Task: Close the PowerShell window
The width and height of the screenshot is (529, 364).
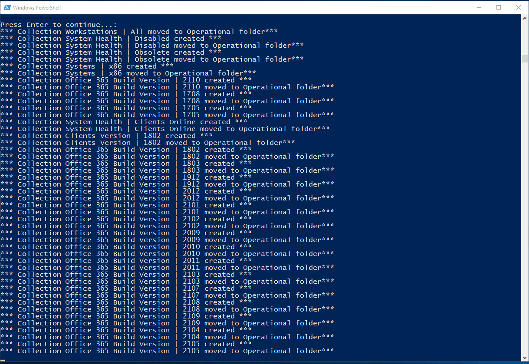Action: click(519, 7)
